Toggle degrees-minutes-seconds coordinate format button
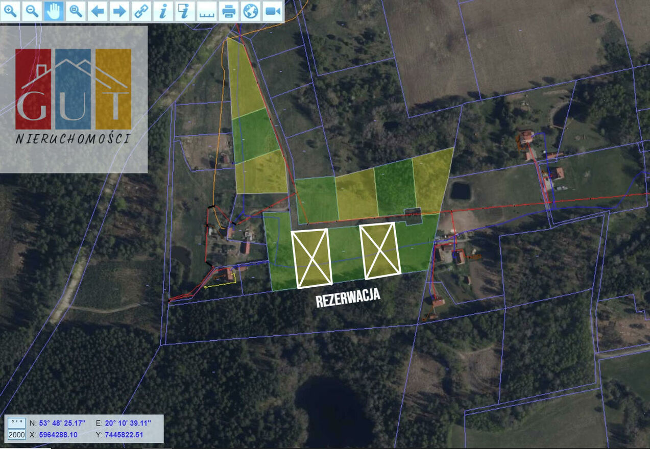The height and width of the screenshot is (449, 650). (x=16, y=423)
